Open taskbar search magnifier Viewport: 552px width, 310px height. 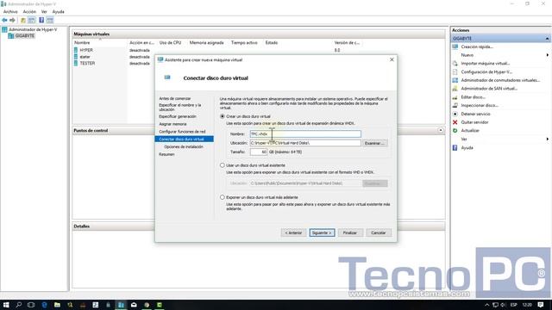click(19, 305)
